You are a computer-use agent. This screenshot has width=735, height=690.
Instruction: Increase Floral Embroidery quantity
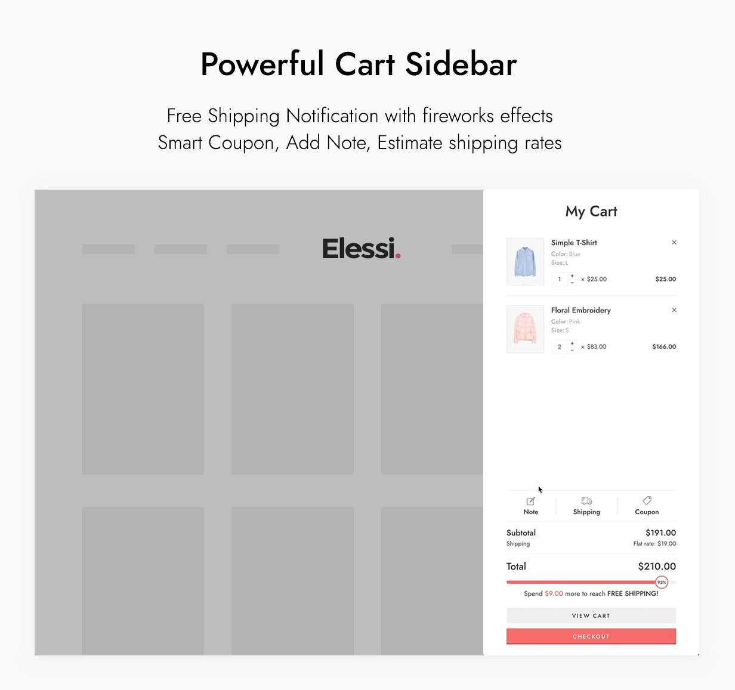click(572, 344)
